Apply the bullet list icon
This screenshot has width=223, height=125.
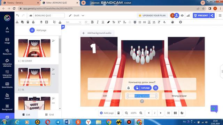point(140,22)
